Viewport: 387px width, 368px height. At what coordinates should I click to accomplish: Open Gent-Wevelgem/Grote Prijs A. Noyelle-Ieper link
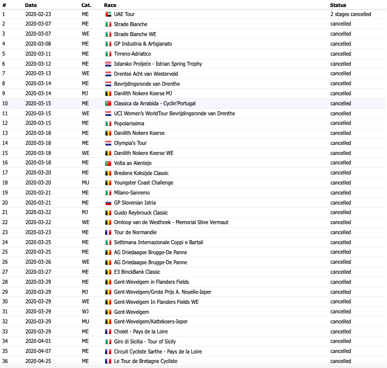click(x=162, y=292)
